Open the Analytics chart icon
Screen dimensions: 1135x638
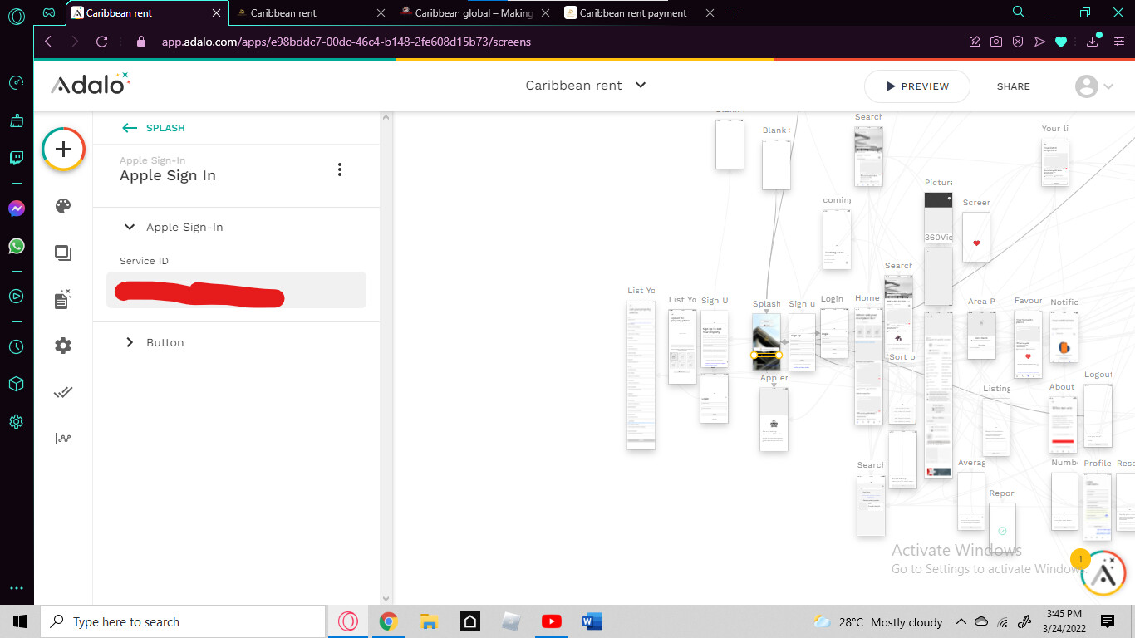coord(63,439)
